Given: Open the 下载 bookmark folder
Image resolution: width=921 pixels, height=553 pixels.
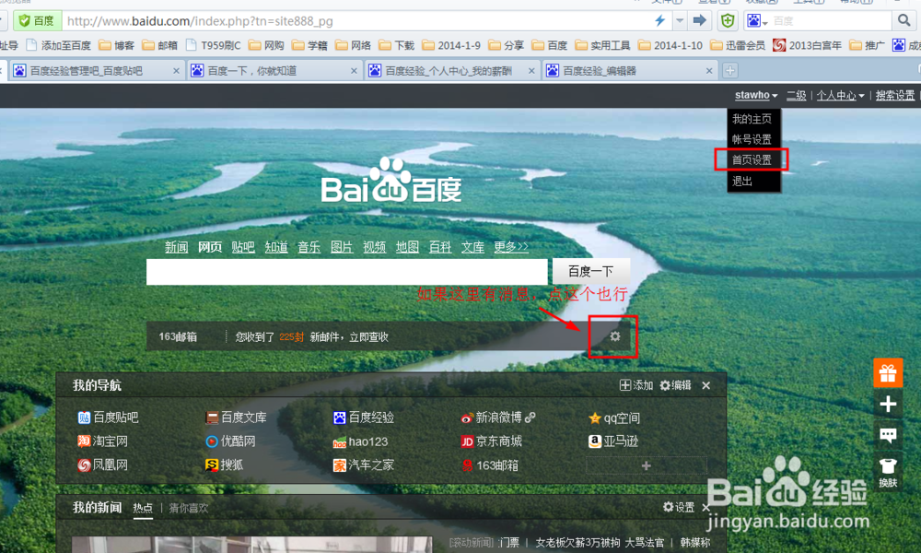Looking at the screenshot, I should [396, 45].
